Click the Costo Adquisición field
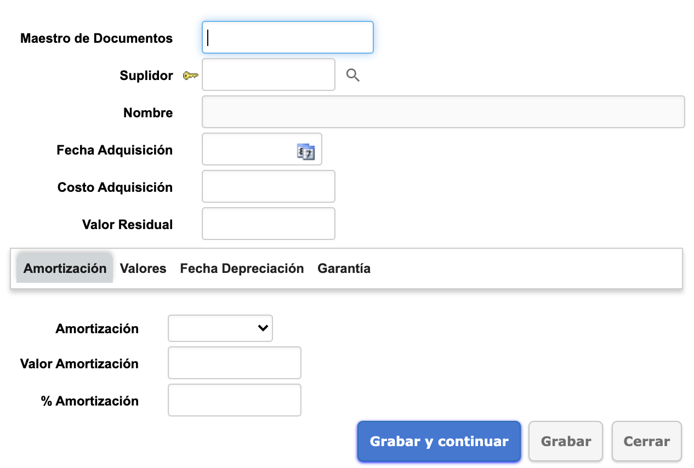Screen dimensions: 694x468 pos(269,186)
